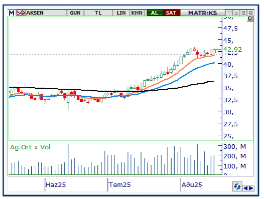Click the Haz25 date marker
The width and height of the screenshot is (264, 199).
pos(56,185)
